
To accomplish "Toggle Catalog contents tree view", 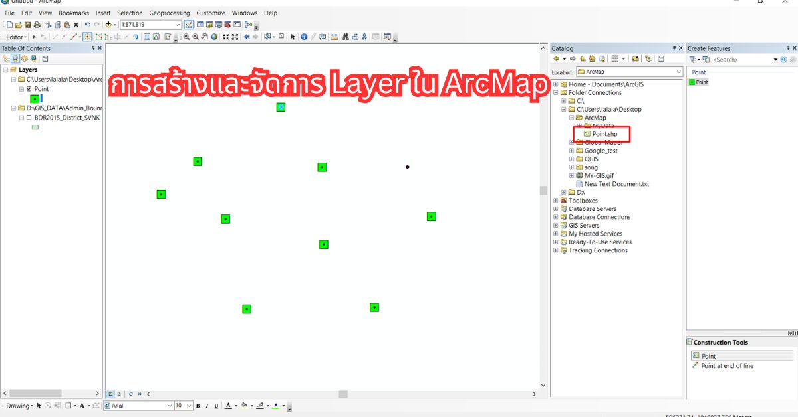I will (648, 58).
